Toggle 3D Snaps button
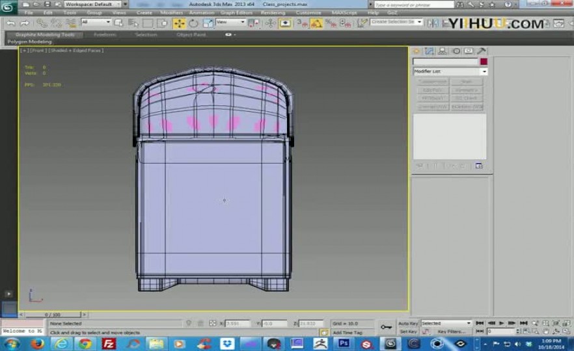 coord(302,23)
